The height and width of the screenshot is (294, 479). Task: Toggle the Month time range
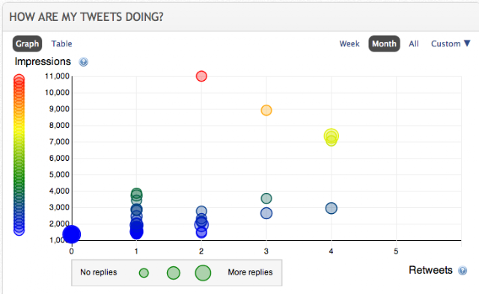[x=384, y=43]
